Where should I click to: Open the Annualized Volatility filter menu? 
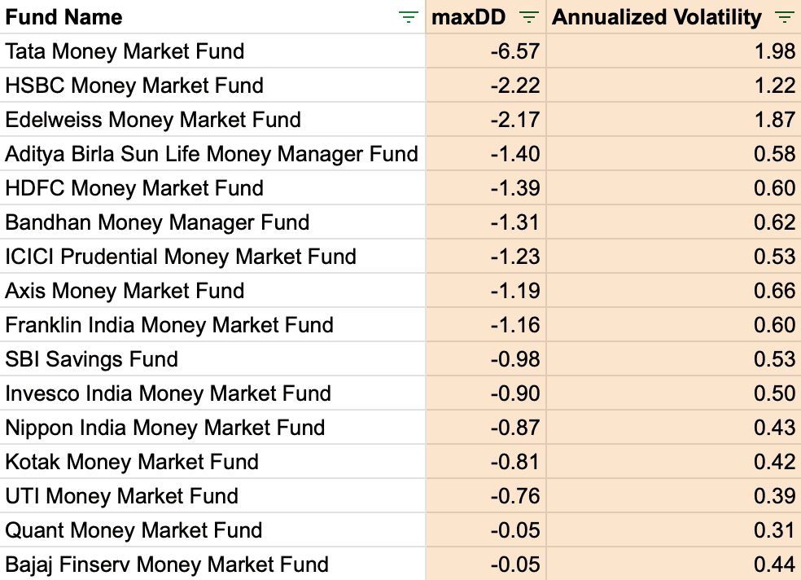(x=785, y=17)
